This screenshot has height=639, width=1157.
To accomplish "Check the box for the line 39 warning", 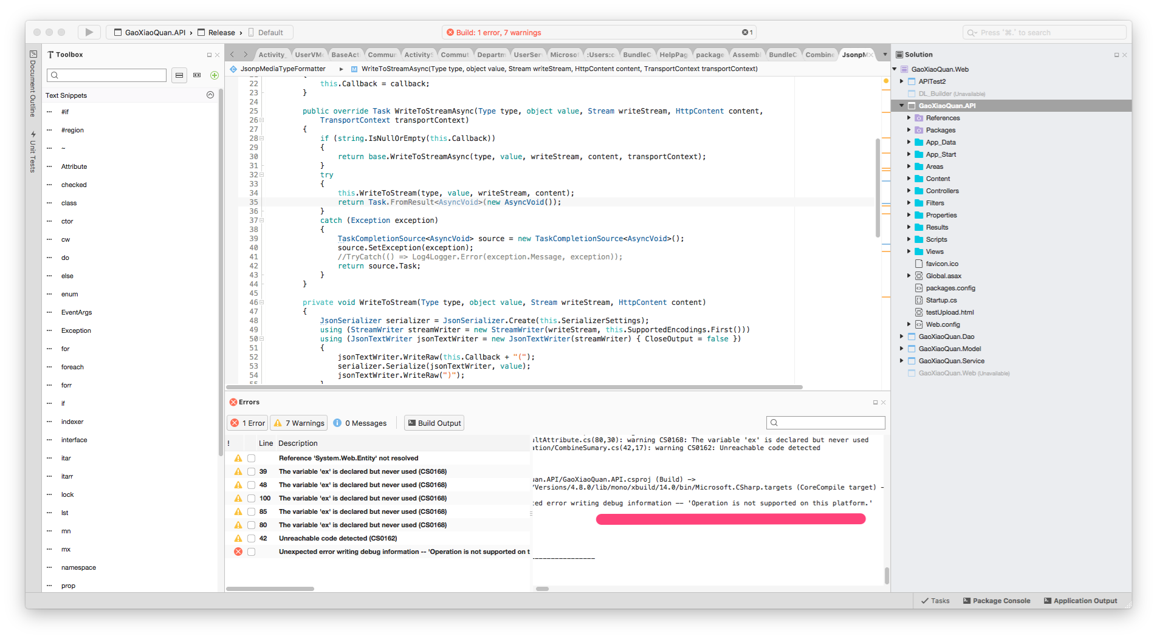I will click(251, 472).
